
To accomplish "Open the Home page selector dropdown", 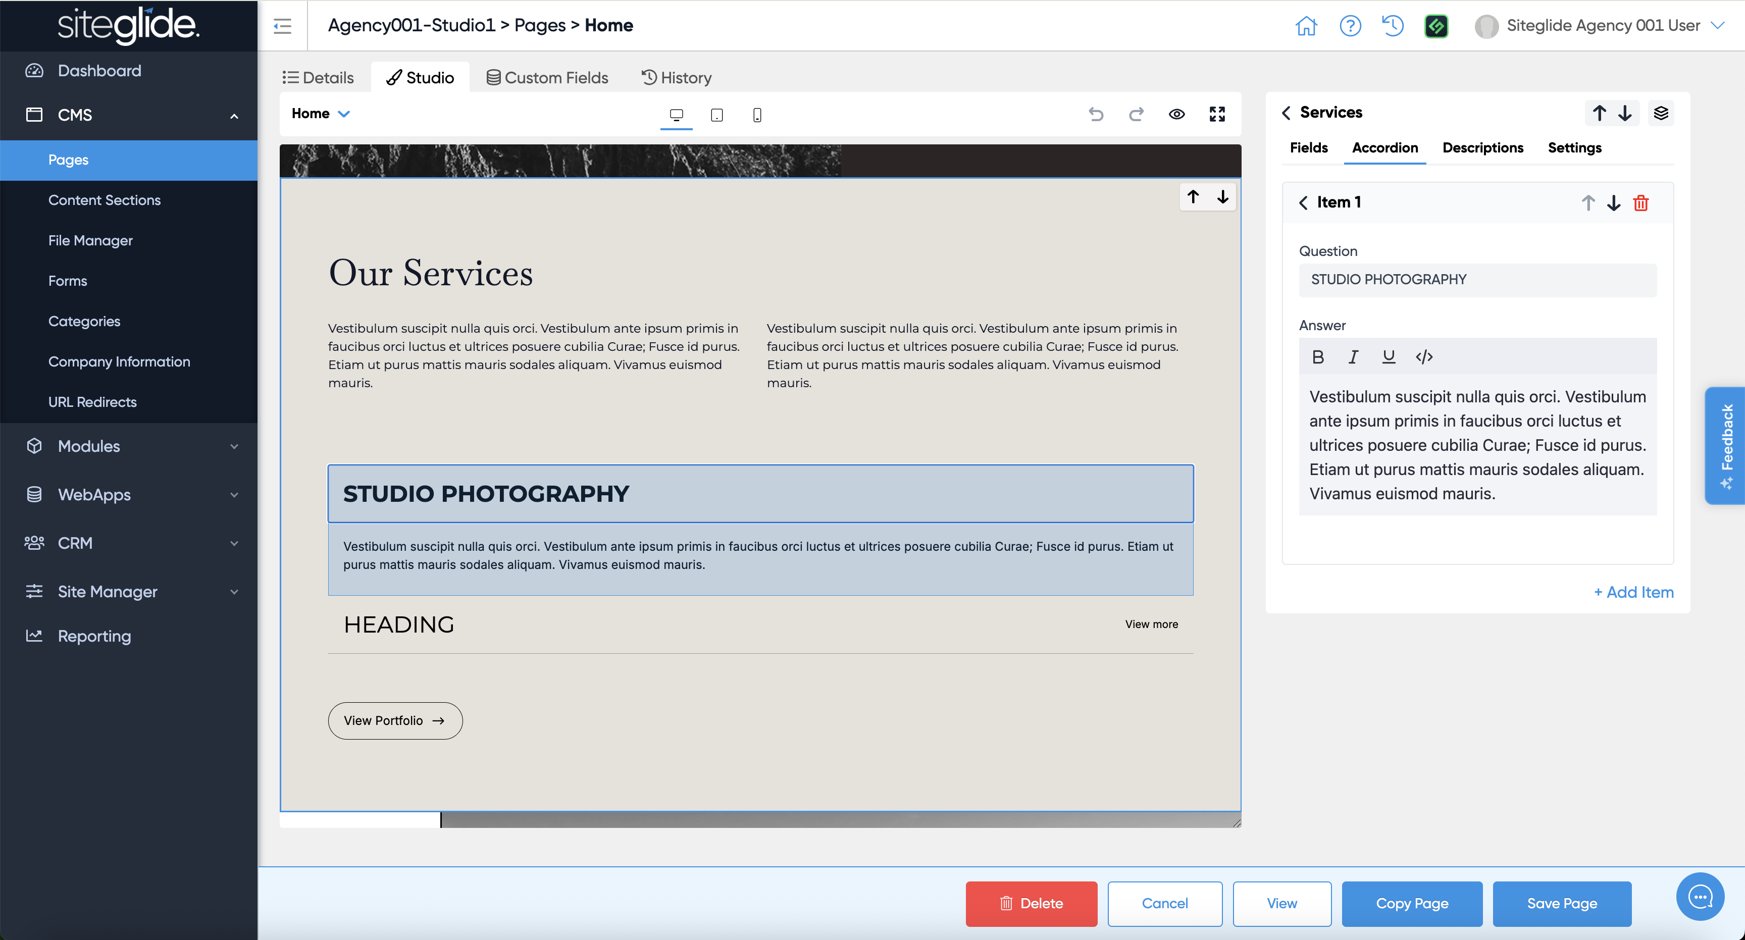I will coord(321,114).
